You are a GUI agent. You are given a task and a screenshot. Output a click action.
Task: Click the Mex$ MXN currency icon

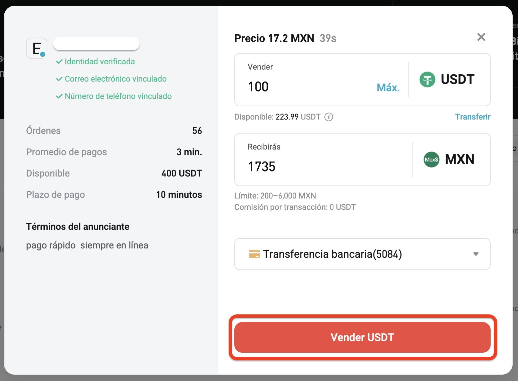coord(431,159)
